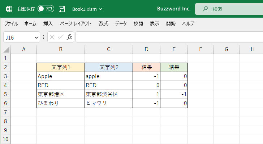Click the formula bar options dots
Viewport: 263px width, 144px height.
click(x=44, y=37)
